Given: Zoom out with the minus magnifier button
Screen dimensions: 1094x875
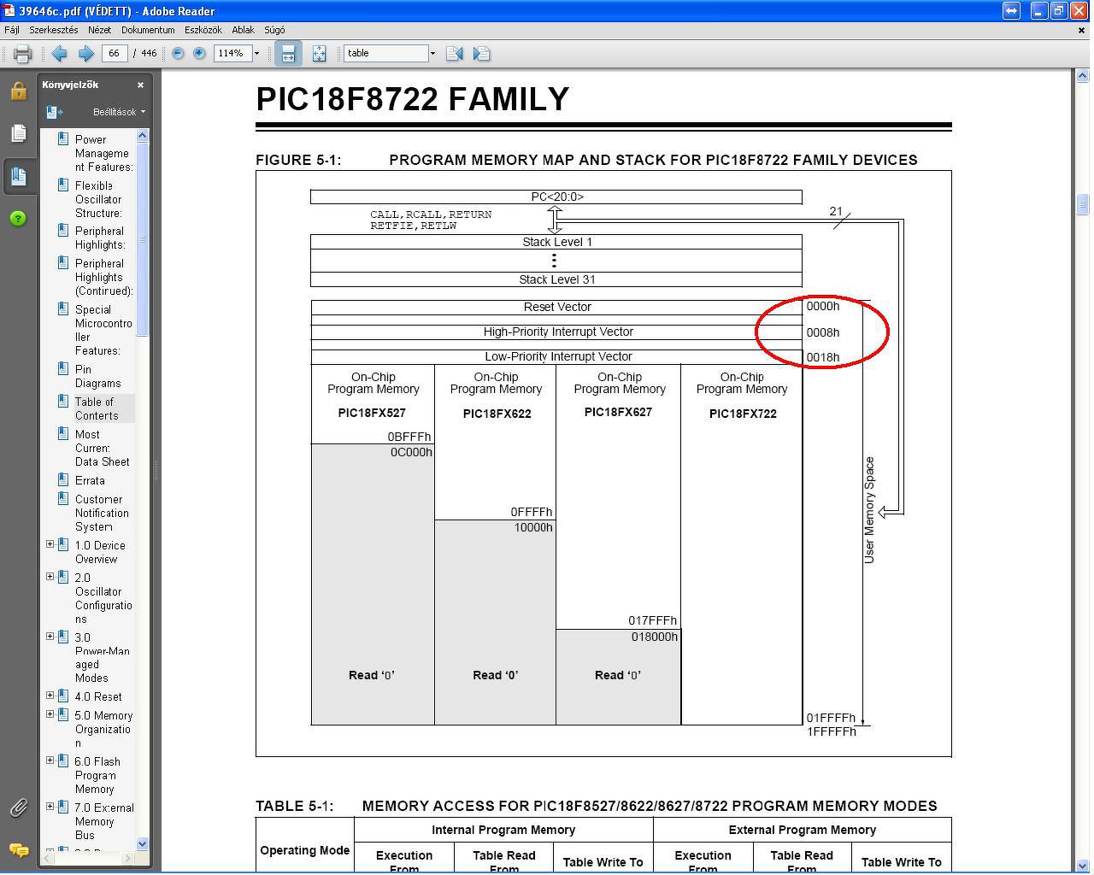Looking at the screenshot, I should pos(178,53).
